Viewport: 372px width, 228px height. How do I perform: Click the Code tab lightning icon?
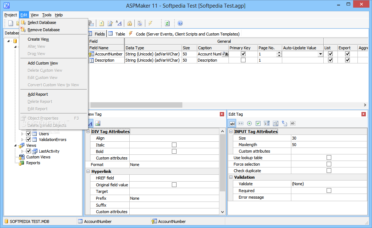coord(131,34)
